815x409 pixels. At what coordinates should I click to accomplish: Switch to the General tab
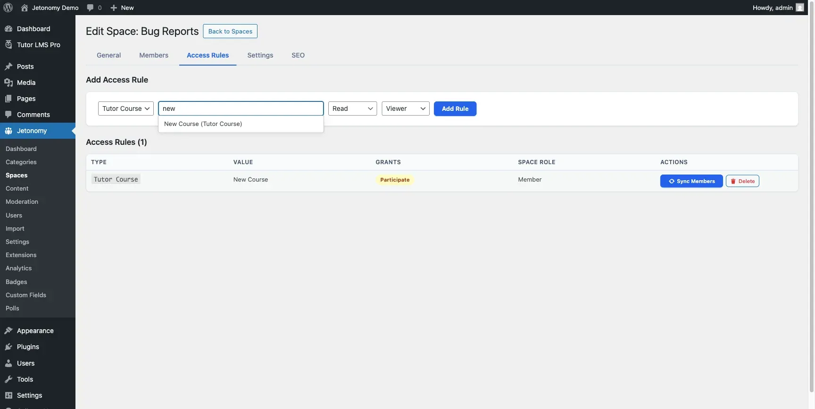[109, 55]
